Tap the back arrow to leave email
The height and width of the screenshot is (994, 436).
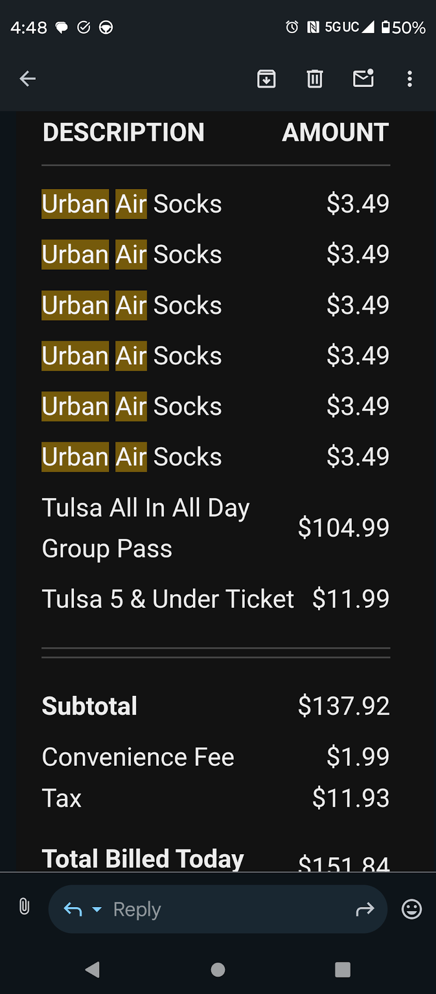click(27, 79)
